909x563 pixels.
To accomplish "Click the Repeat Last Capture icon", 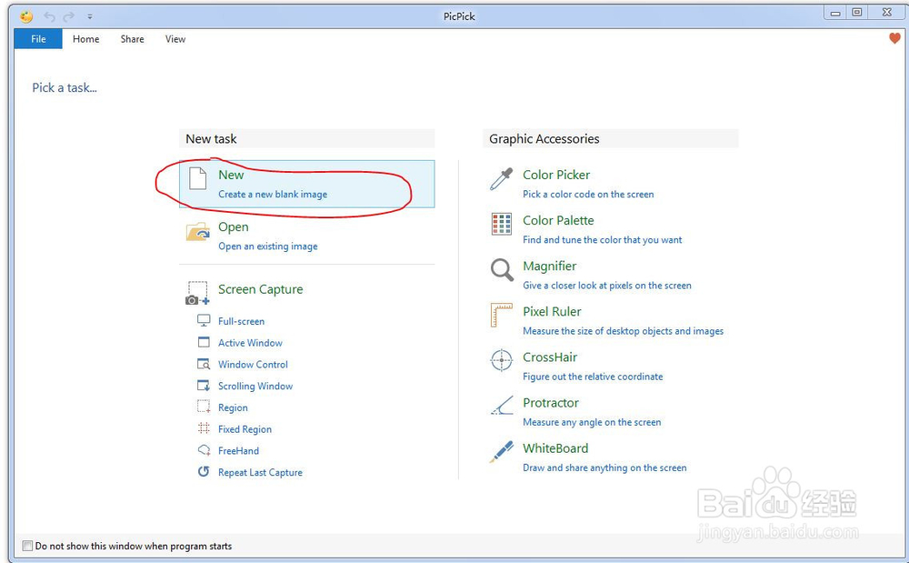I will pos(204,471).
